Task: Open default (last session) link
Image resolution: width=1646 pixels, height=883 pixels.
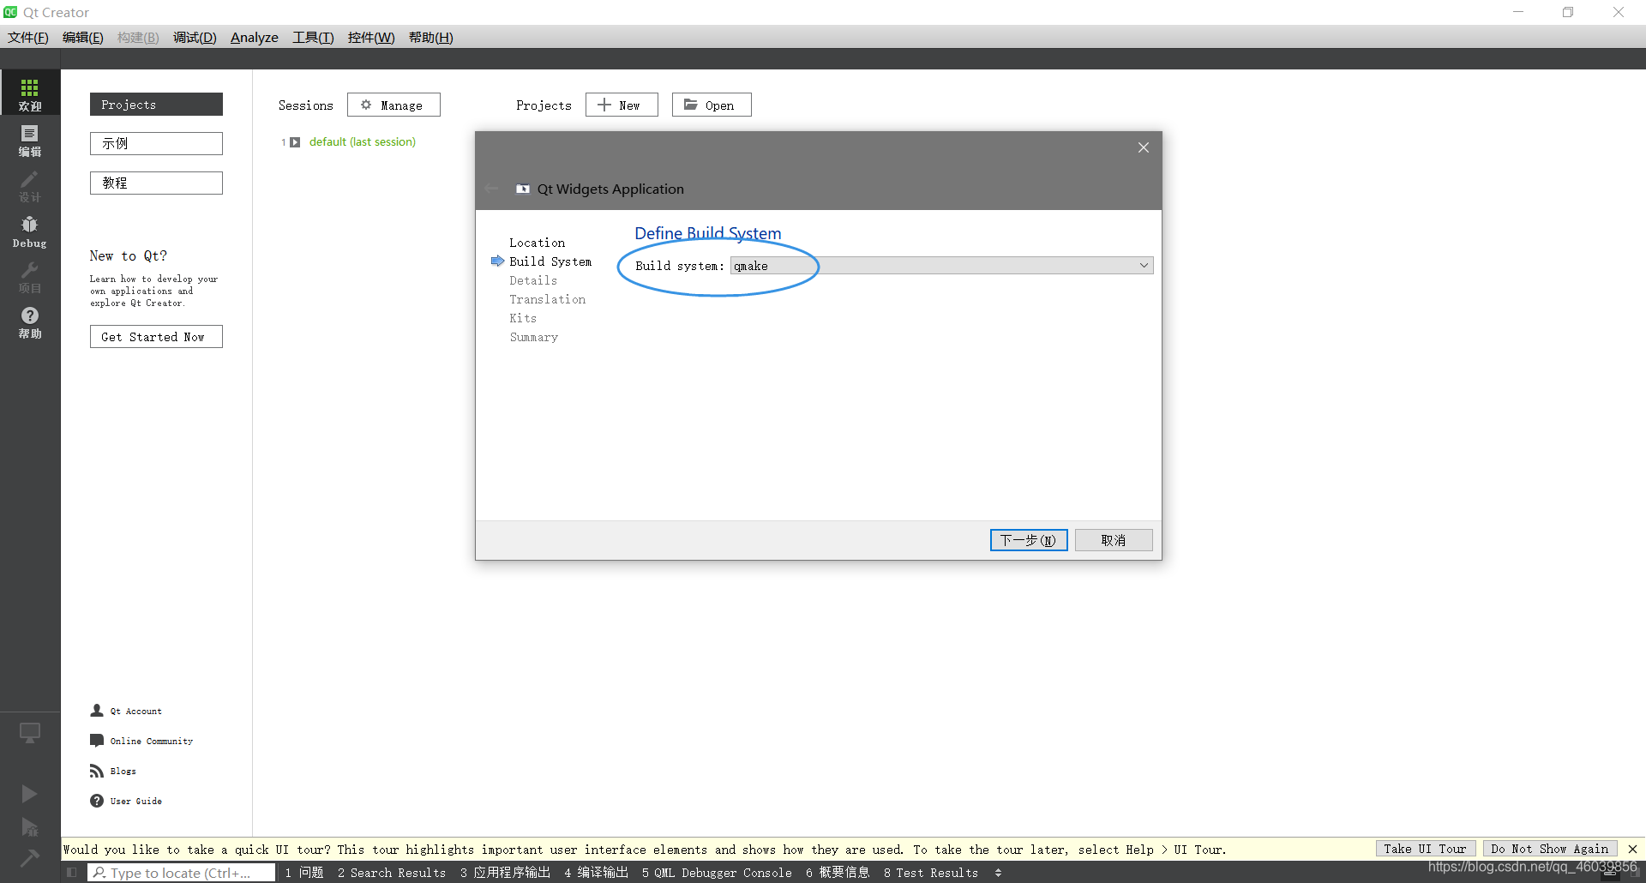Action: pos(363,142)
